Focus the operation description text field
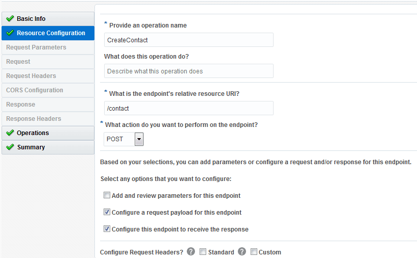Viewport: 417px width, 258px height. [x=188, y=71]
